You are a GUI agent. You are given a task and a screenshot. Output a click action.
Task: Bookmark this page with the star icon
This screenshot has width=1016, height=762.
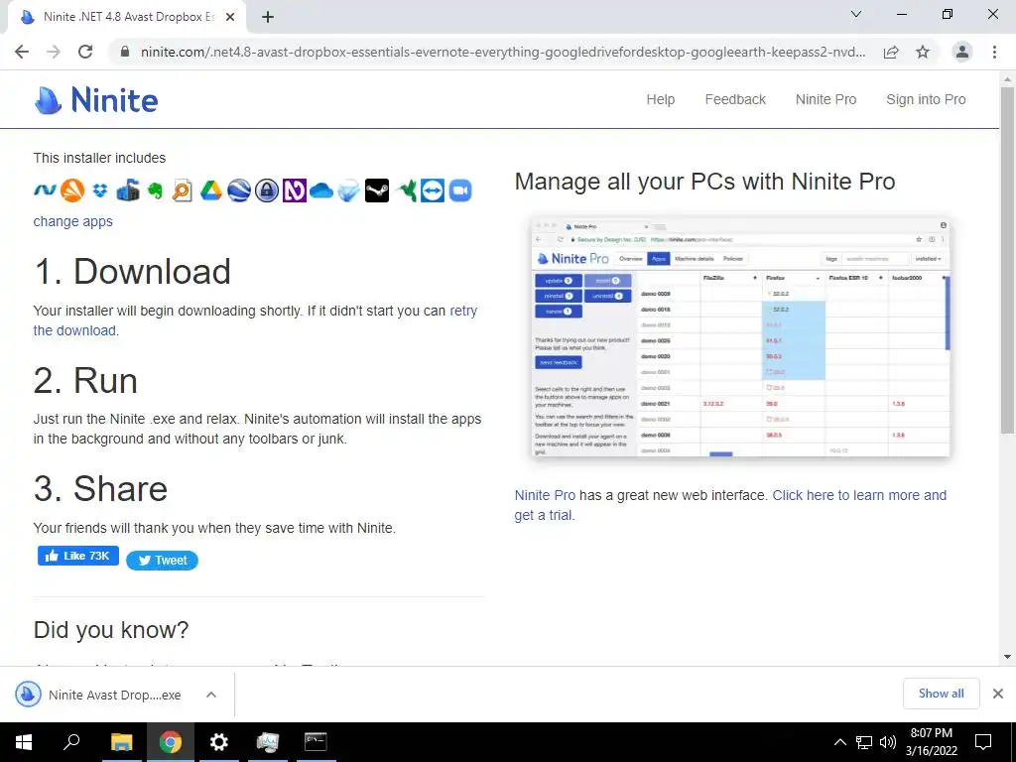923,52
